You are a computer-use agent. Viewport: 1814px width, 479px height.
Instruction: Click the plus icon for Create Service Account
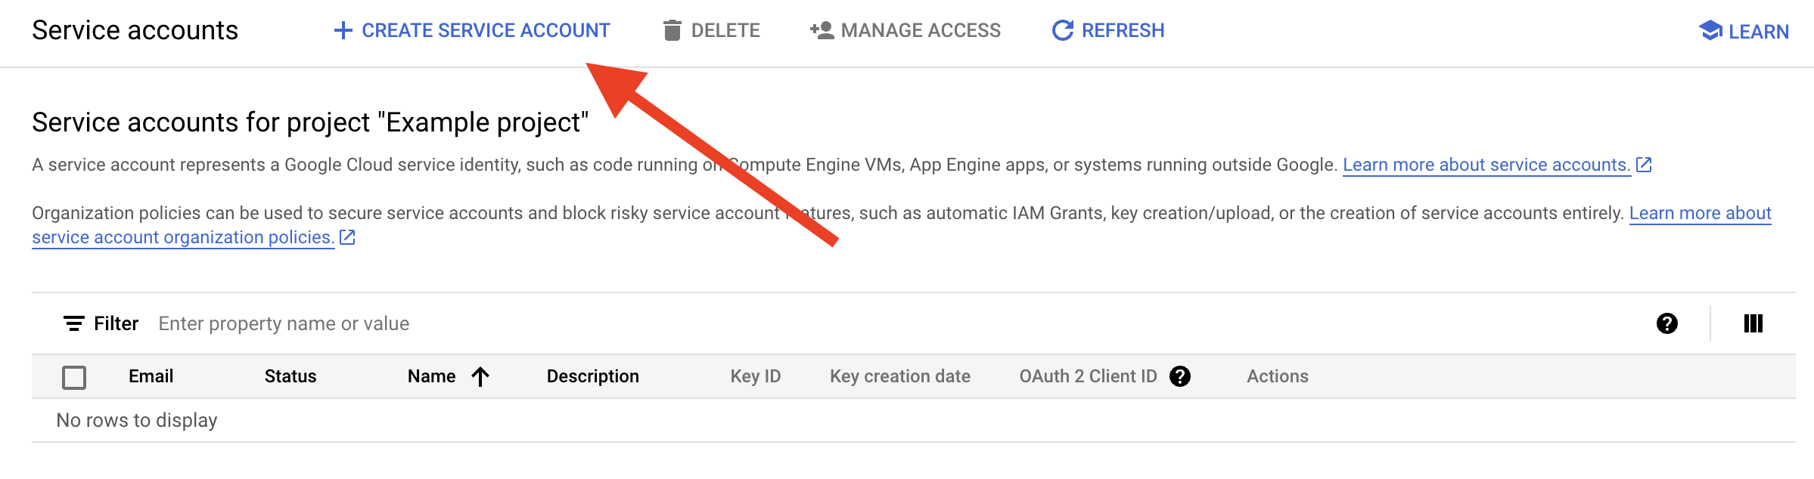pos(343,30)
